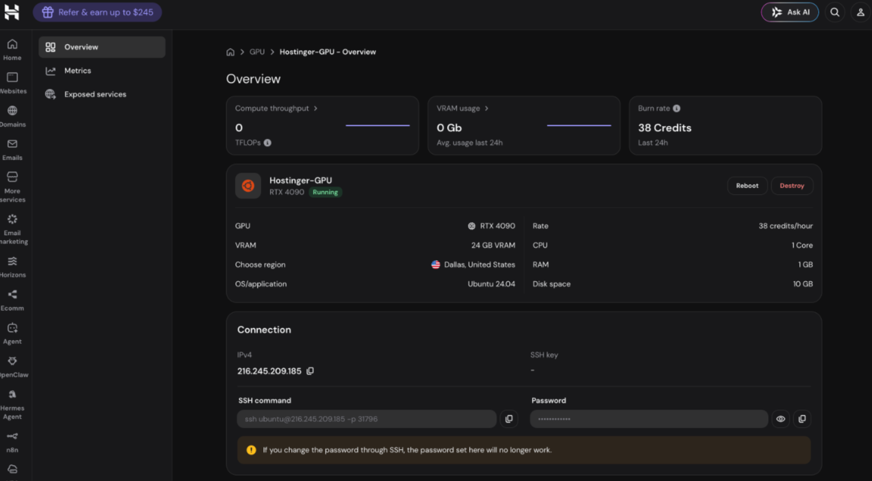Open Exposed services menu item
Screen dimensions: 872x481
point(102,94)
